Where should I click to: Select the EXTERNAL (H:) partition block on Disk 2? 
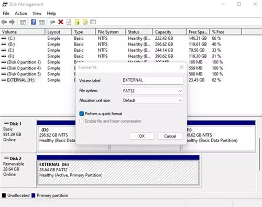click(118, 170)
